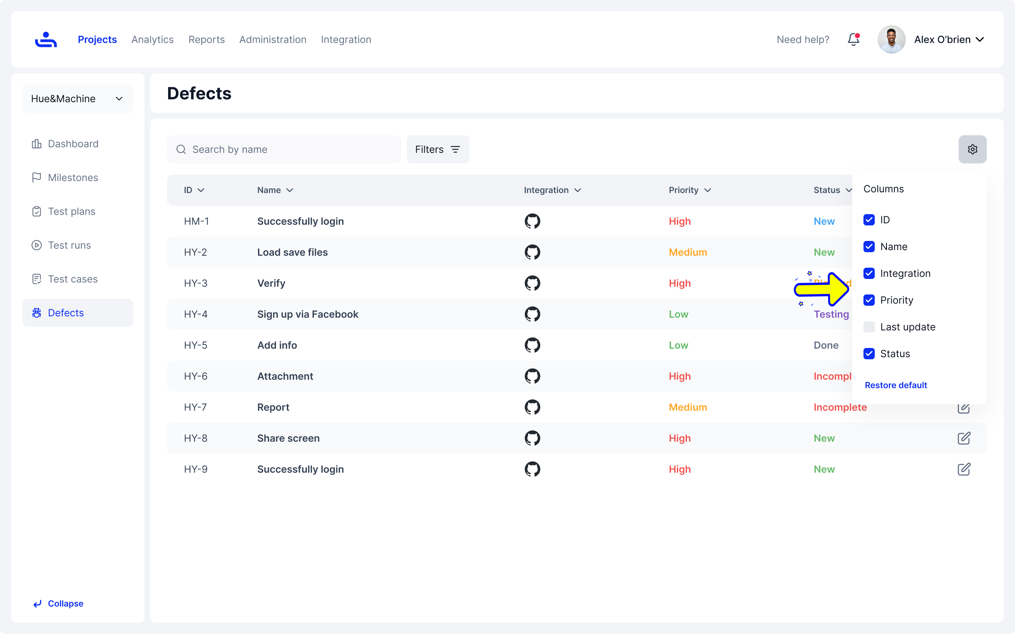Open the Administration menu item
The width and height of the screenshot is (1015, 634).
pyautogui.click(x=273, y=39)
